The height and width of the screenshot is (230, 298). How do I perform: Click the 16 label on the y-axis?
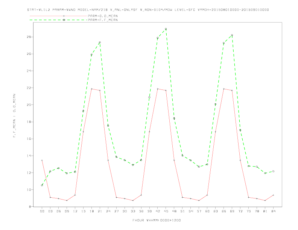click(x=29, y=139)
